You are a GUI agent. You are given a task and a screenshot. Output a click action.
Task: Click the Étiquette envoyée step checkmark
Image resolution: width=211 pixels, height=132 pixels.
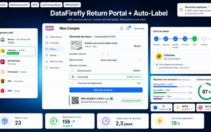point(175,39)
